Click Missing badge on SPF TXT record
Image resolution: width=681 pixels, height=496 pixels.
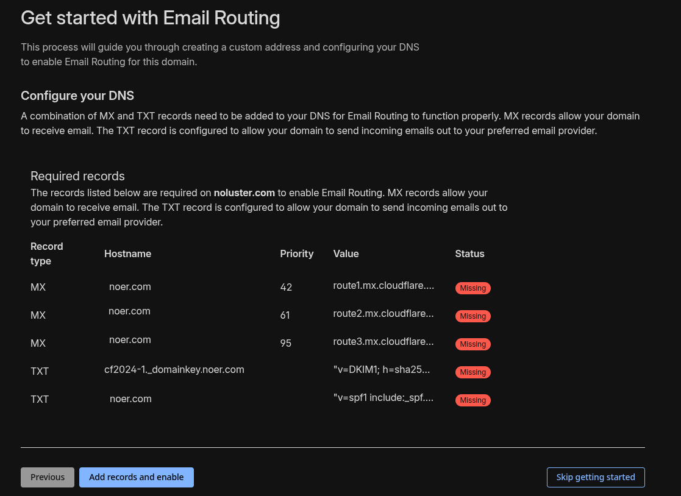tap(472, 400)
